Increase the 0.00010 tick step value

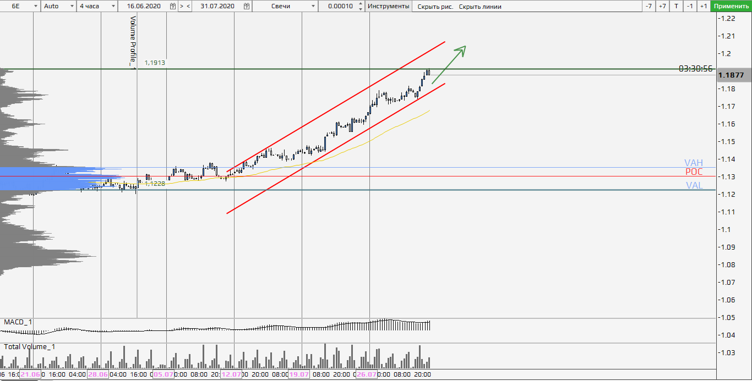coord(360,4)
